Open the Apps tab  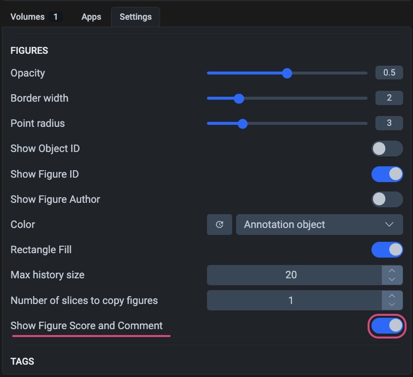pyautogui.click(x=91, y=17)
